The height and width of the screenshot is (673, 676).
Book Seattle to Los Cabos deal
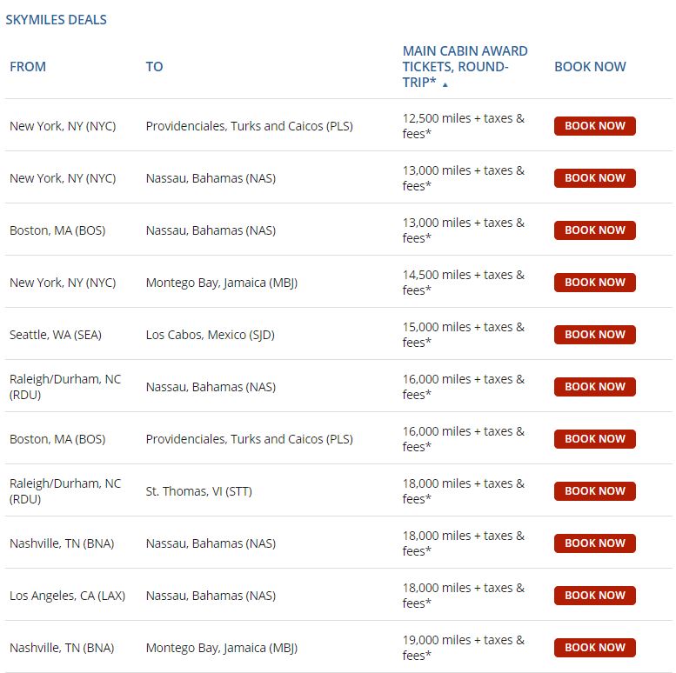(595, 335)
